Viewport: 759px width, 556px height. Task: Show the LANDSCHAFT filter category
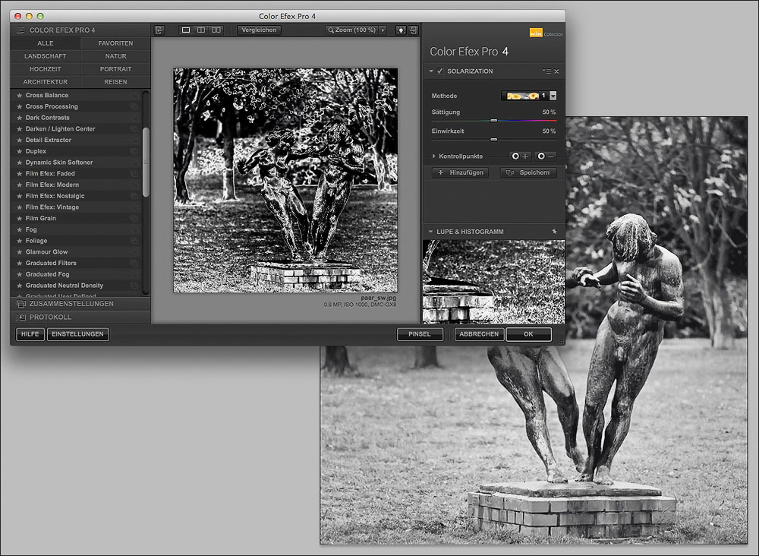pos(46,56)
